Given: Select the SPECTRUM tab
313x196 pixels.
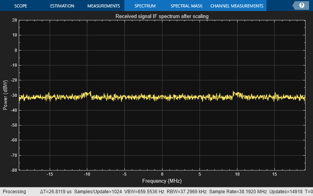Looking at the screenshot, I should (145, 6).
